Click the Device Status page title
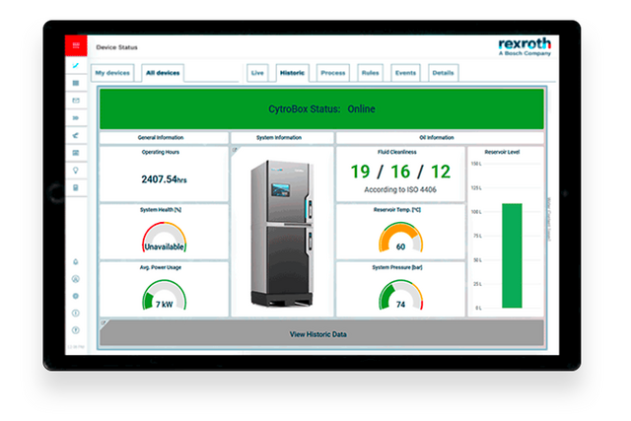631x421 pixels. pyautogui.click(x=116, y=47)
